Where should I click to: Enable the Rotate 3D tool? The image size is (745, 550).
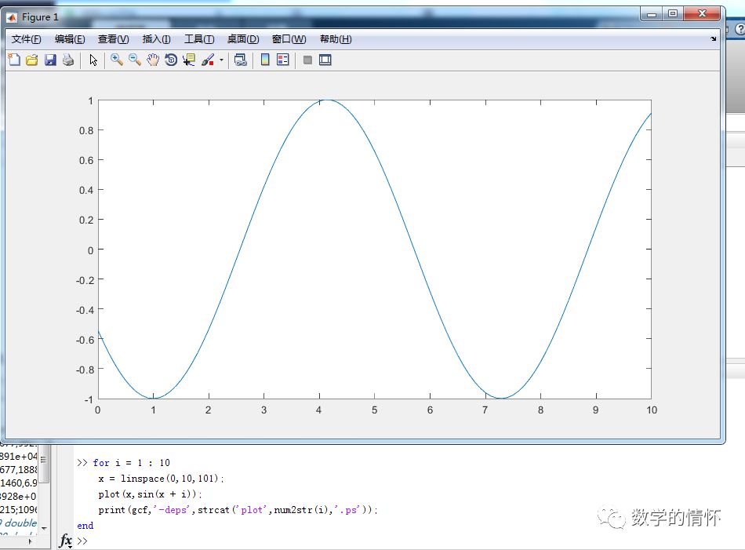[x=171, y=60]
